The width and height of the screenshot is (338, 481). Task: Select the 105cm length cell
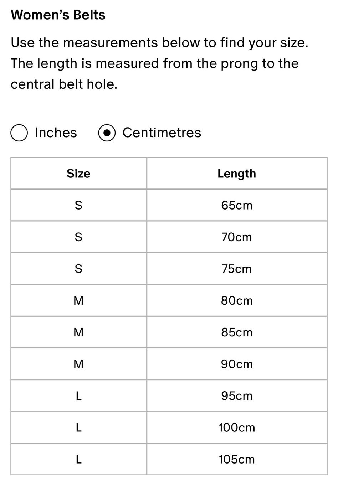(237, 459)
